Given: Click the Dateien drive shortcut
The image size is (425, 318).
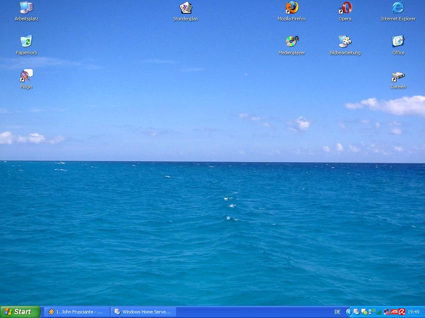Looking at the screenshot, I should (x=398, y=77).
